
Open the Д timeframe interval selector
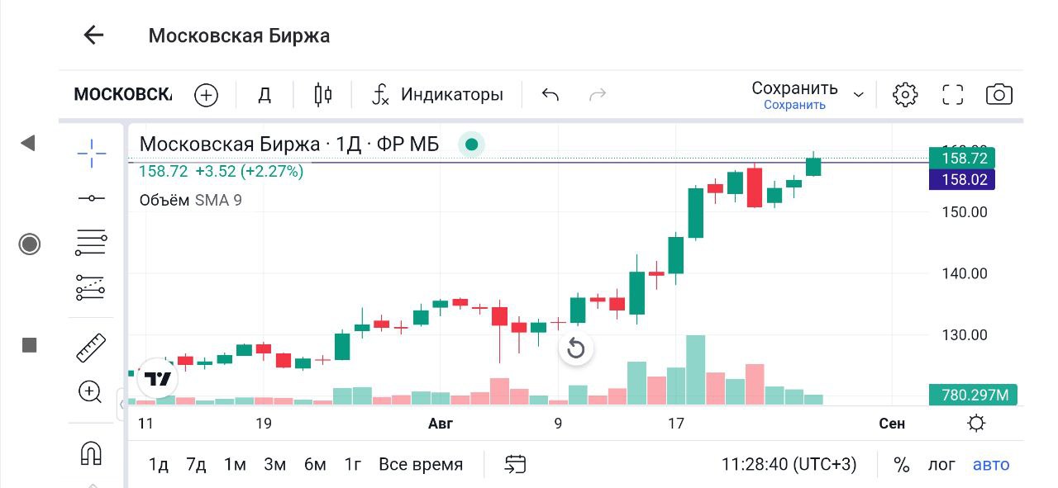[264, 95]
